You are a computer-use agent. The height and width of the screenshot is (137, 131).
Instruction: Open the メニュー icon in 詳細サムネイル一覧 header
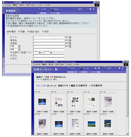81,68
